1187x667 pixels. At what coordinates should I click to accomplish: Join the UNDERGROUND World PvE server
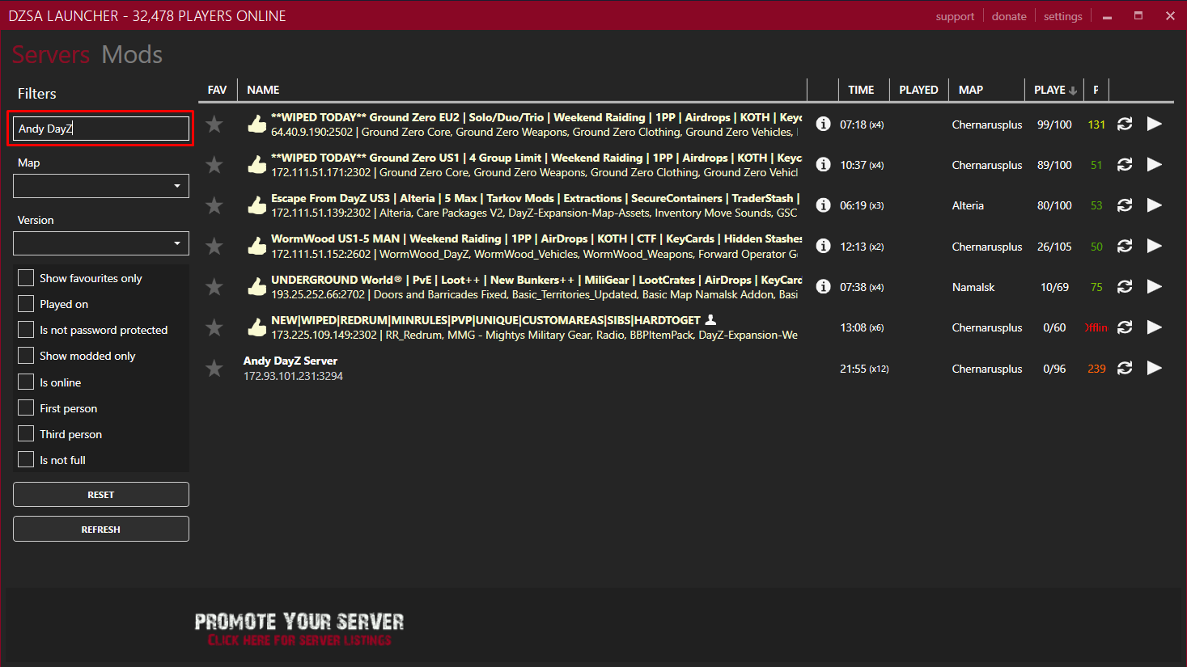[x=1155, y=286]
